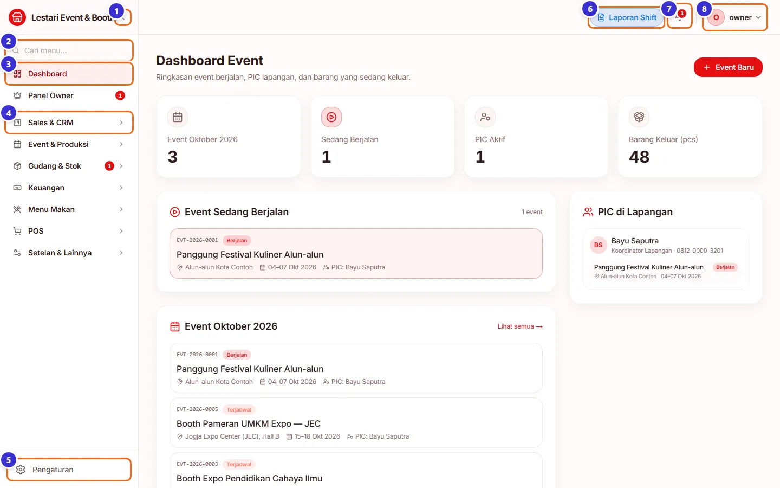780x488 pixels.
Task: Click calendar icon in Event Oktober 2026 stat card
Action: pos(178,117)
